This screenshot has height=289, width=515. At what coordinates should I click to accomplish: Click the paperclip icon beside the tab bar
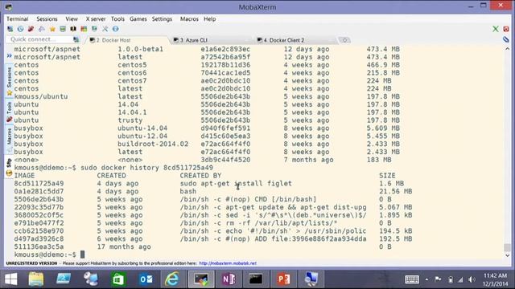click(506, 39)
